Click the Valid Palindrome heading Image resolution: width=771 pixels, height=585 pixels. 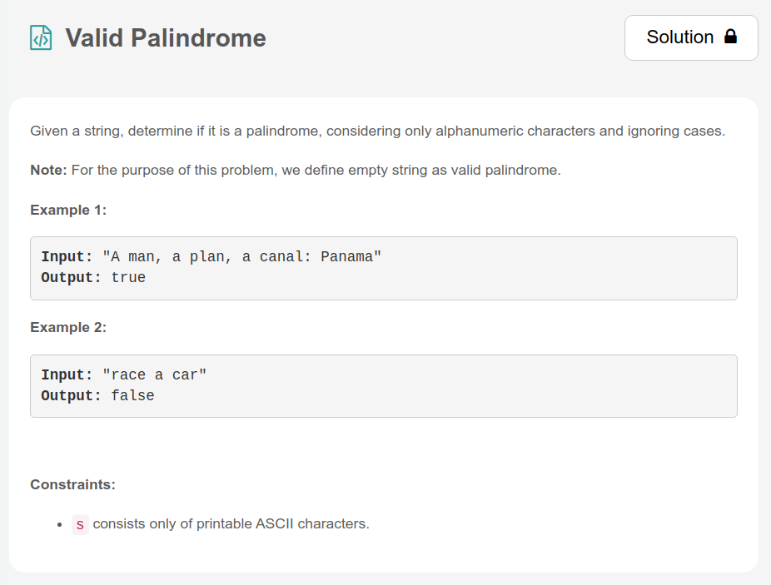click(166, 37)
